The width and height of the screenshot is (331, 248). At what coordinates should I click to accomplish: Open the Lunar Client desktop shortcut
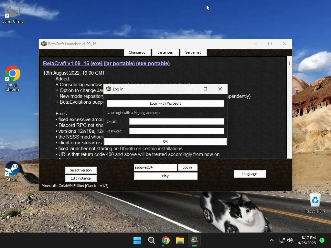tap(13, 13)
